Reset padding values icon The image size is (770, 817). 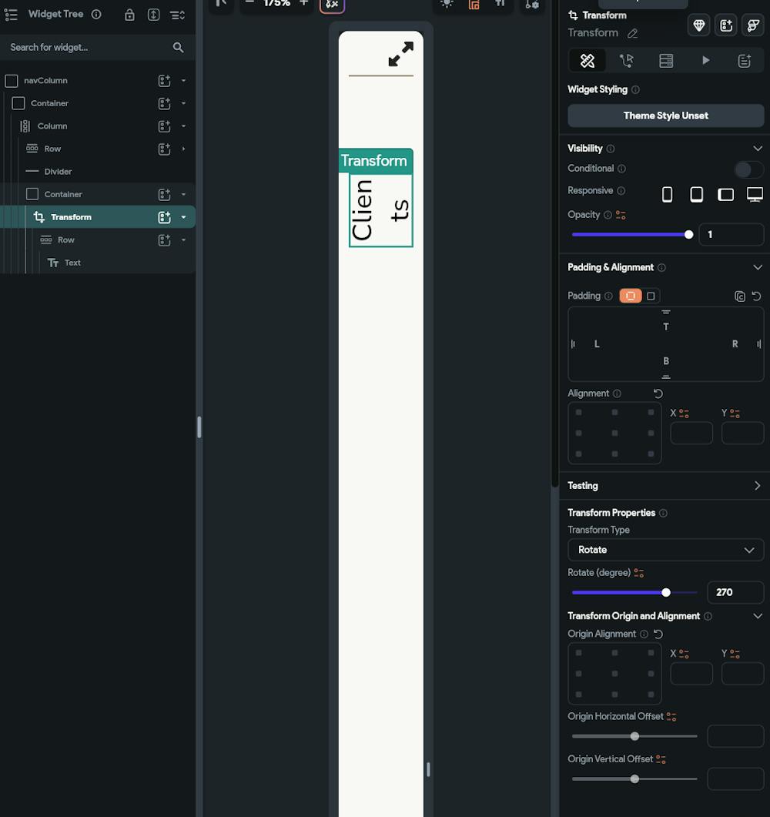[x=756, y=296]
